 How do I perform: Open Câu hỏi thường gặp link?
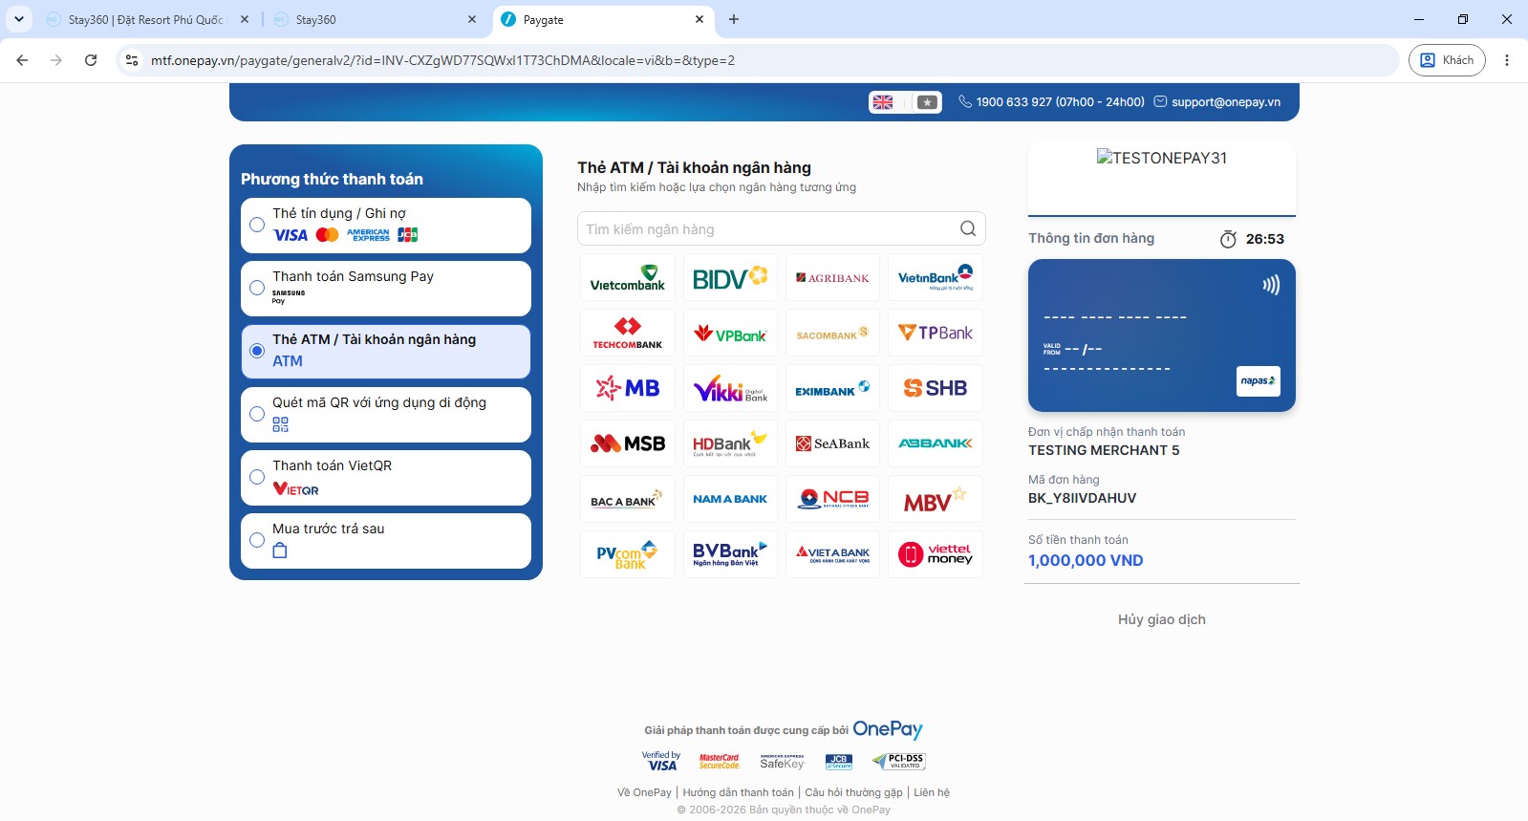point(853,792)
